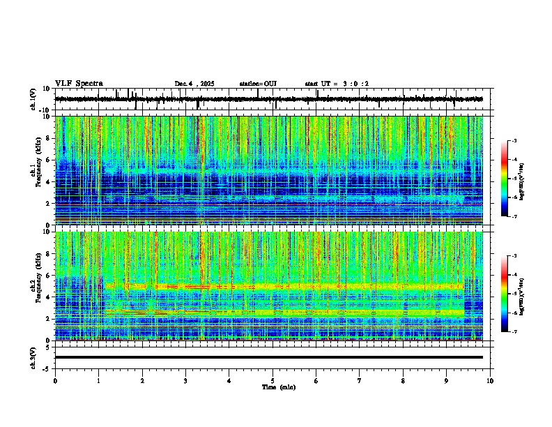Click the "2" kHz tick on ch.2 frequency axis
Viewport: 552px width, 427px height.
coord(49,319)
